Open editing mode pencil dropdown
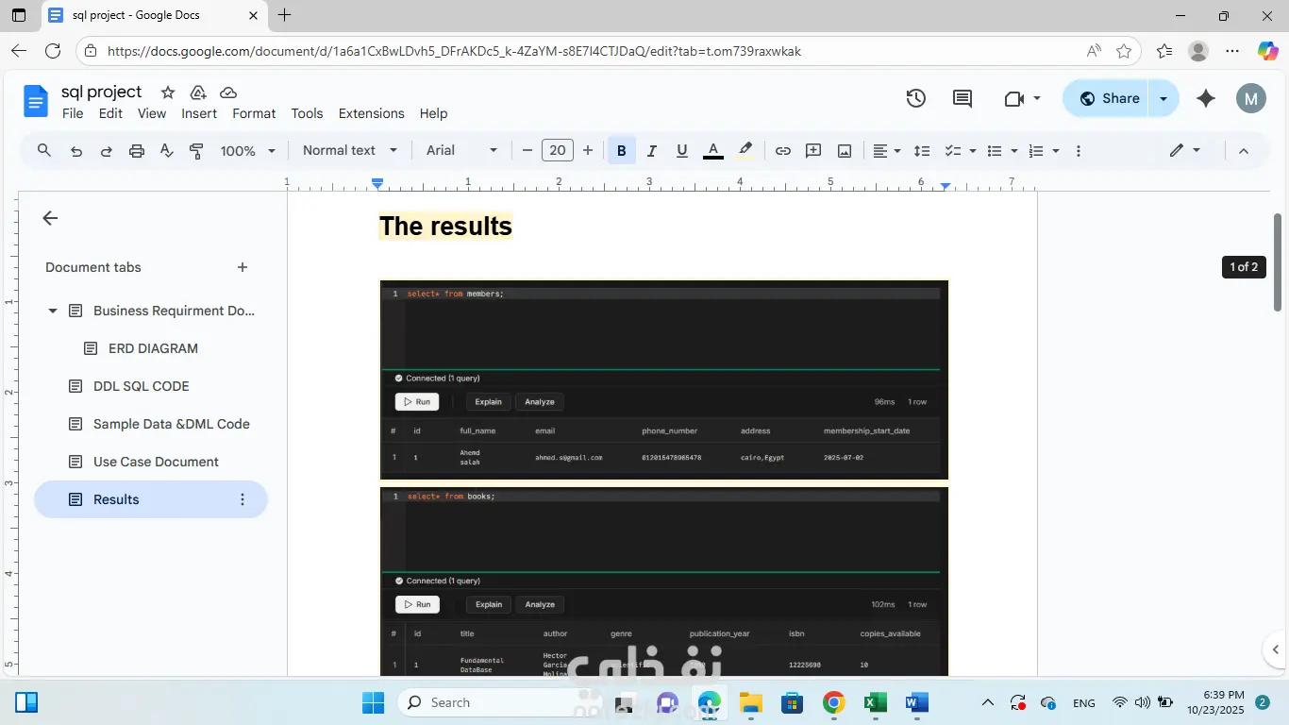Screen dimensions: 1289x725 point(1185,151)
